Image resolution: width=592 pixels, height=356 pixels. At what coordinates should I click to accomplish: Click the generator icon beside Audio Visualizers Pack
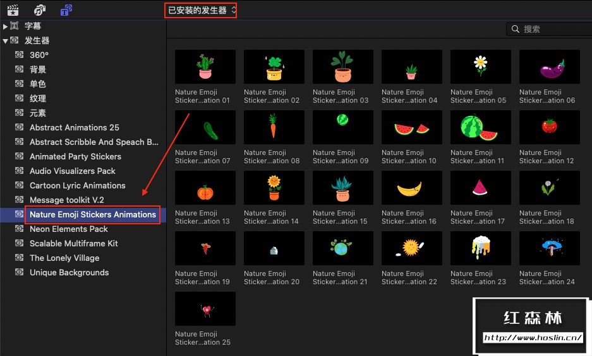19,170
